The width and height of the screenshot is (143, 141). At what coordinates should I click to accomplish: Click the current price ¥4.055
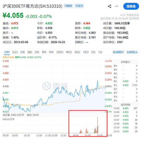13,15
